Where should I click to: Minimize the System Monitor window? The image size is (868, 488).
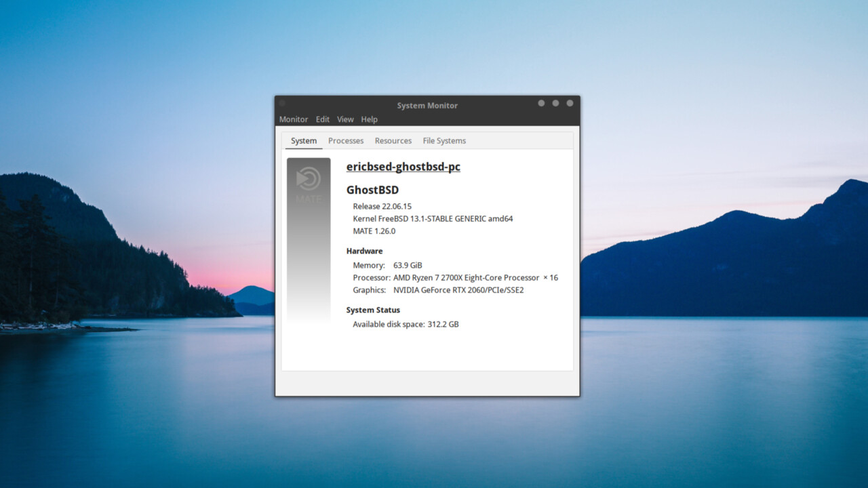(541, 103)
